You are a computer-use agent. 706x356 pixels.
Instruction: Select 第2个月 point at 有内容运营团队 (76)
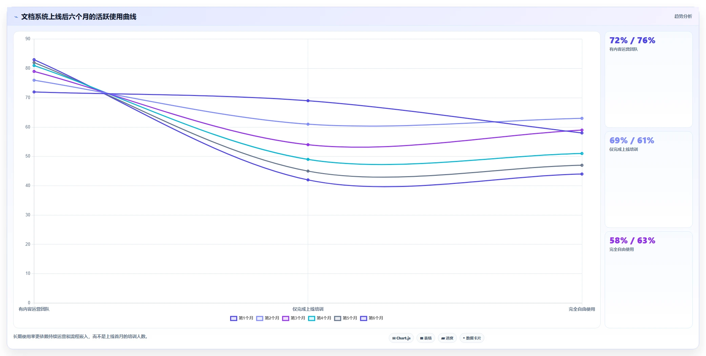point(34,80)
